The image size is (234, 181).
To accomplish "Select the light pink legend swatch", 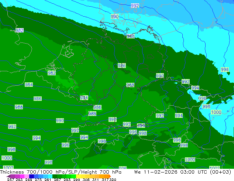I will point(27,176).
